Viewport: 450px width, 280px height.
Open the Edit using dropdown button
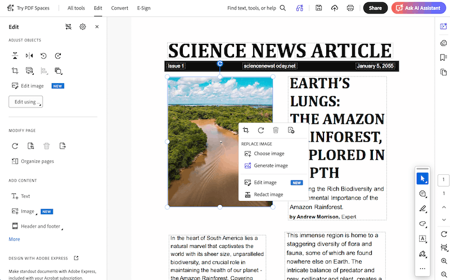coord(25,102)
